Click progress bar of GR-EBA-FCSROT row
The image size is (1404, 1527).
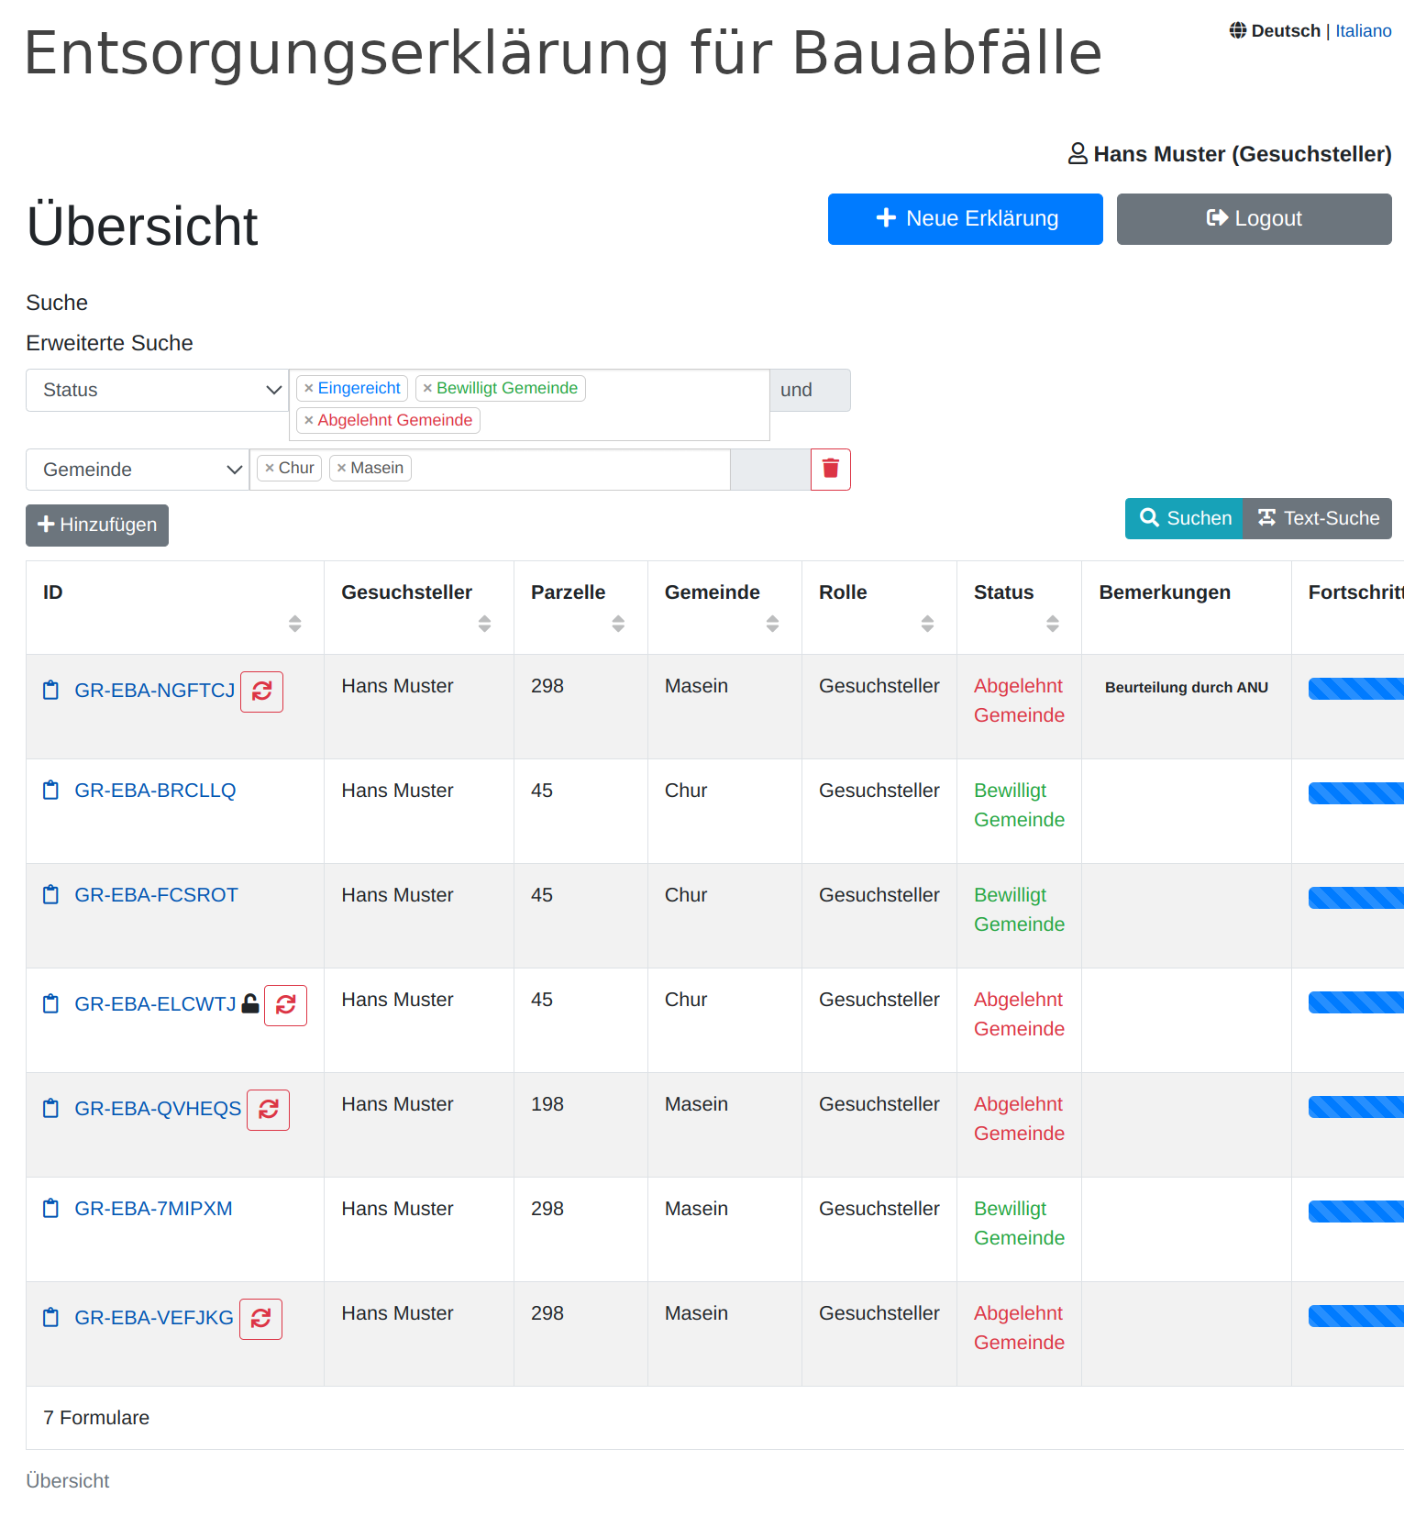[x=1355, y=898]
